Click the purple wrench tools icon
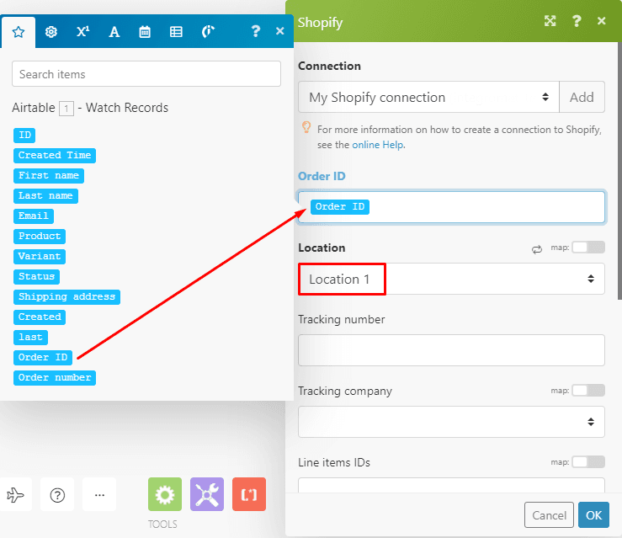622x538 pixels. [207, 494]
